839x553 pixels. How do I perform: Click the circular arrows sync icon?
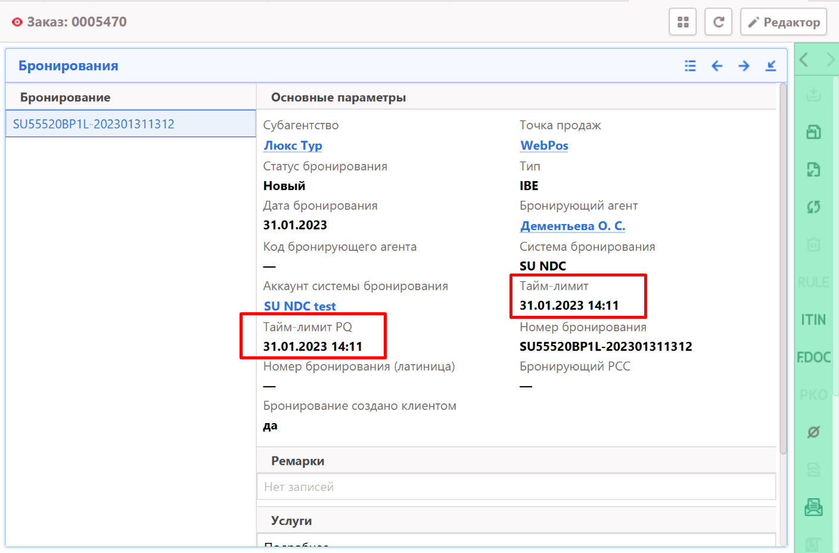813,207
